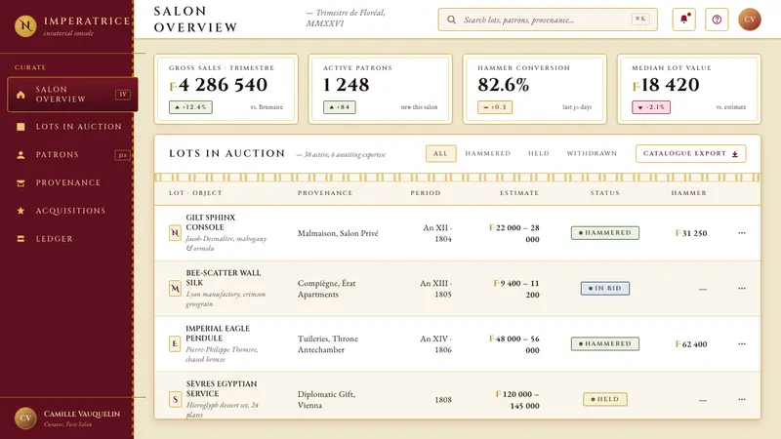Click the Patrons person icon
Image resolution: width=781 pixels, height=439 pixels.
pyautogui.click(x=21, y=155)
